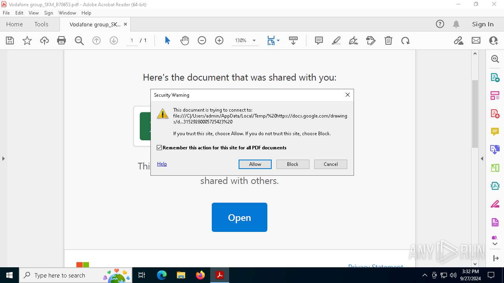Image resolution: width=504 pixels, height=283 pixels.
Task: Click the upload to cloud icon
Action: [x=44, y=40]
